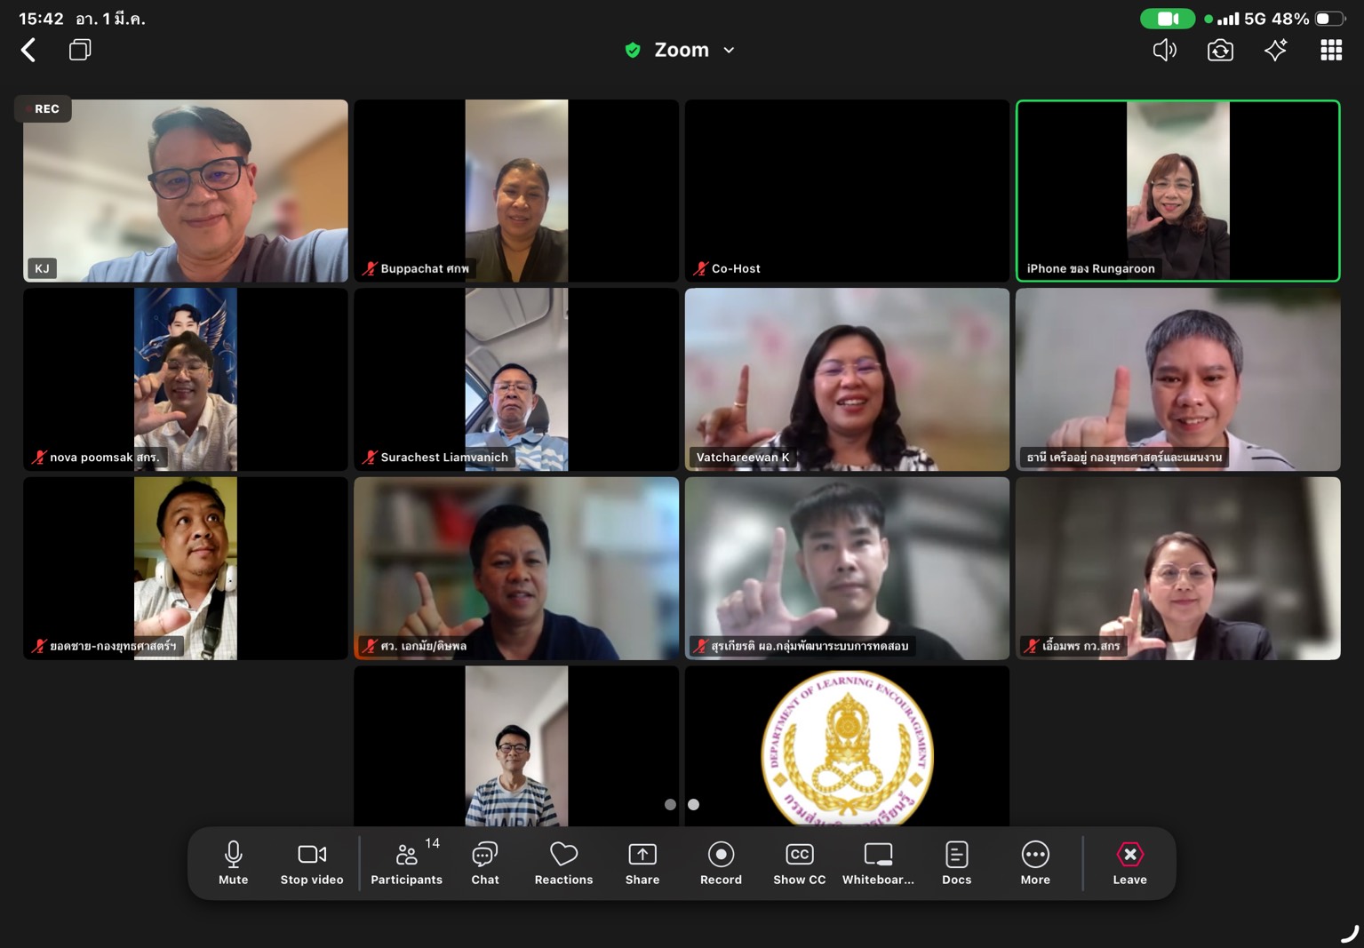This screenshot has height=948, width=1364.
Task: Open the More options menu
Action: (x=1035, y=864)
